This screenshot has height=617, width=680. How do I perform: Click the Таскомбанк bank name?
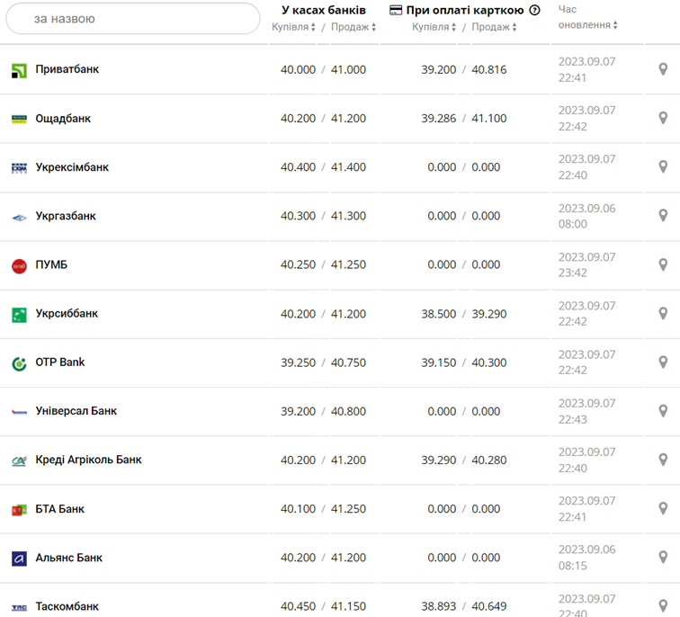tap(67, 606)
